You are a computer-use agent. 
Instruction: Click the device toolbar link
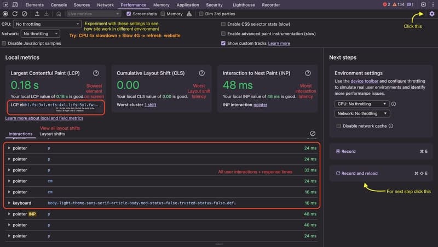coord(365,81)
